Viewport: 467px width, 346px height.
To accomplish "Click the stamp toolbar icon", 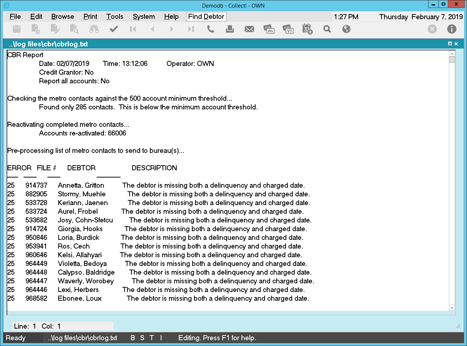I will click(x=230, y=29).
